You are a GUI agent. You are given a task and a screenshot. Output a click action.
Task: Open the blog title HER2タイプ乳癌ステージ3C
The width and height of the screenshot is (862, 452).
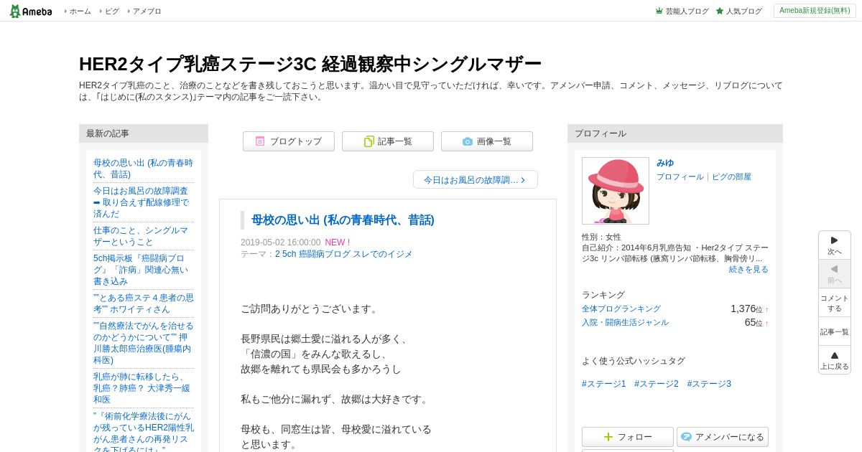(x=310, y=64)
